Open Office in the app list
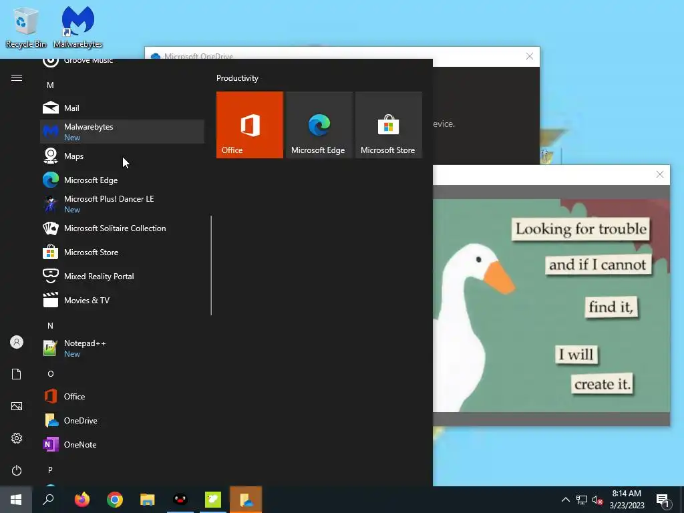Screen dimensions: 684x513 tap(122, 397)
